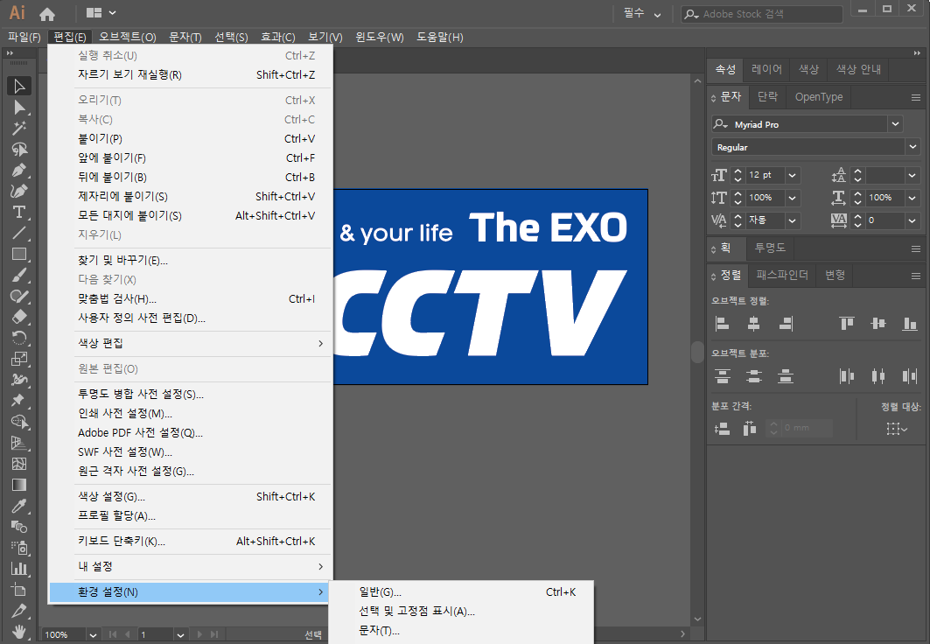
Task: Open the align panel options menu
Action: point(916,276)
